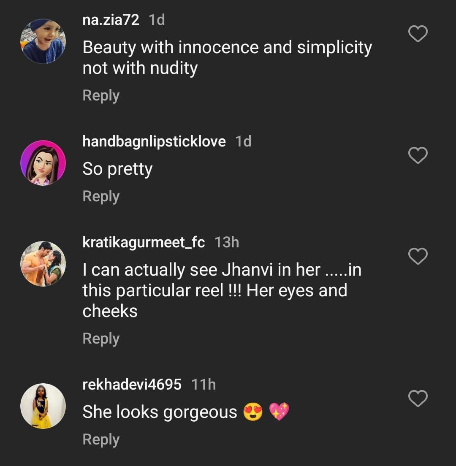Open na.zia72's profile picture
The height and width of the screenshot is (466, 456).
click(43, 41)
